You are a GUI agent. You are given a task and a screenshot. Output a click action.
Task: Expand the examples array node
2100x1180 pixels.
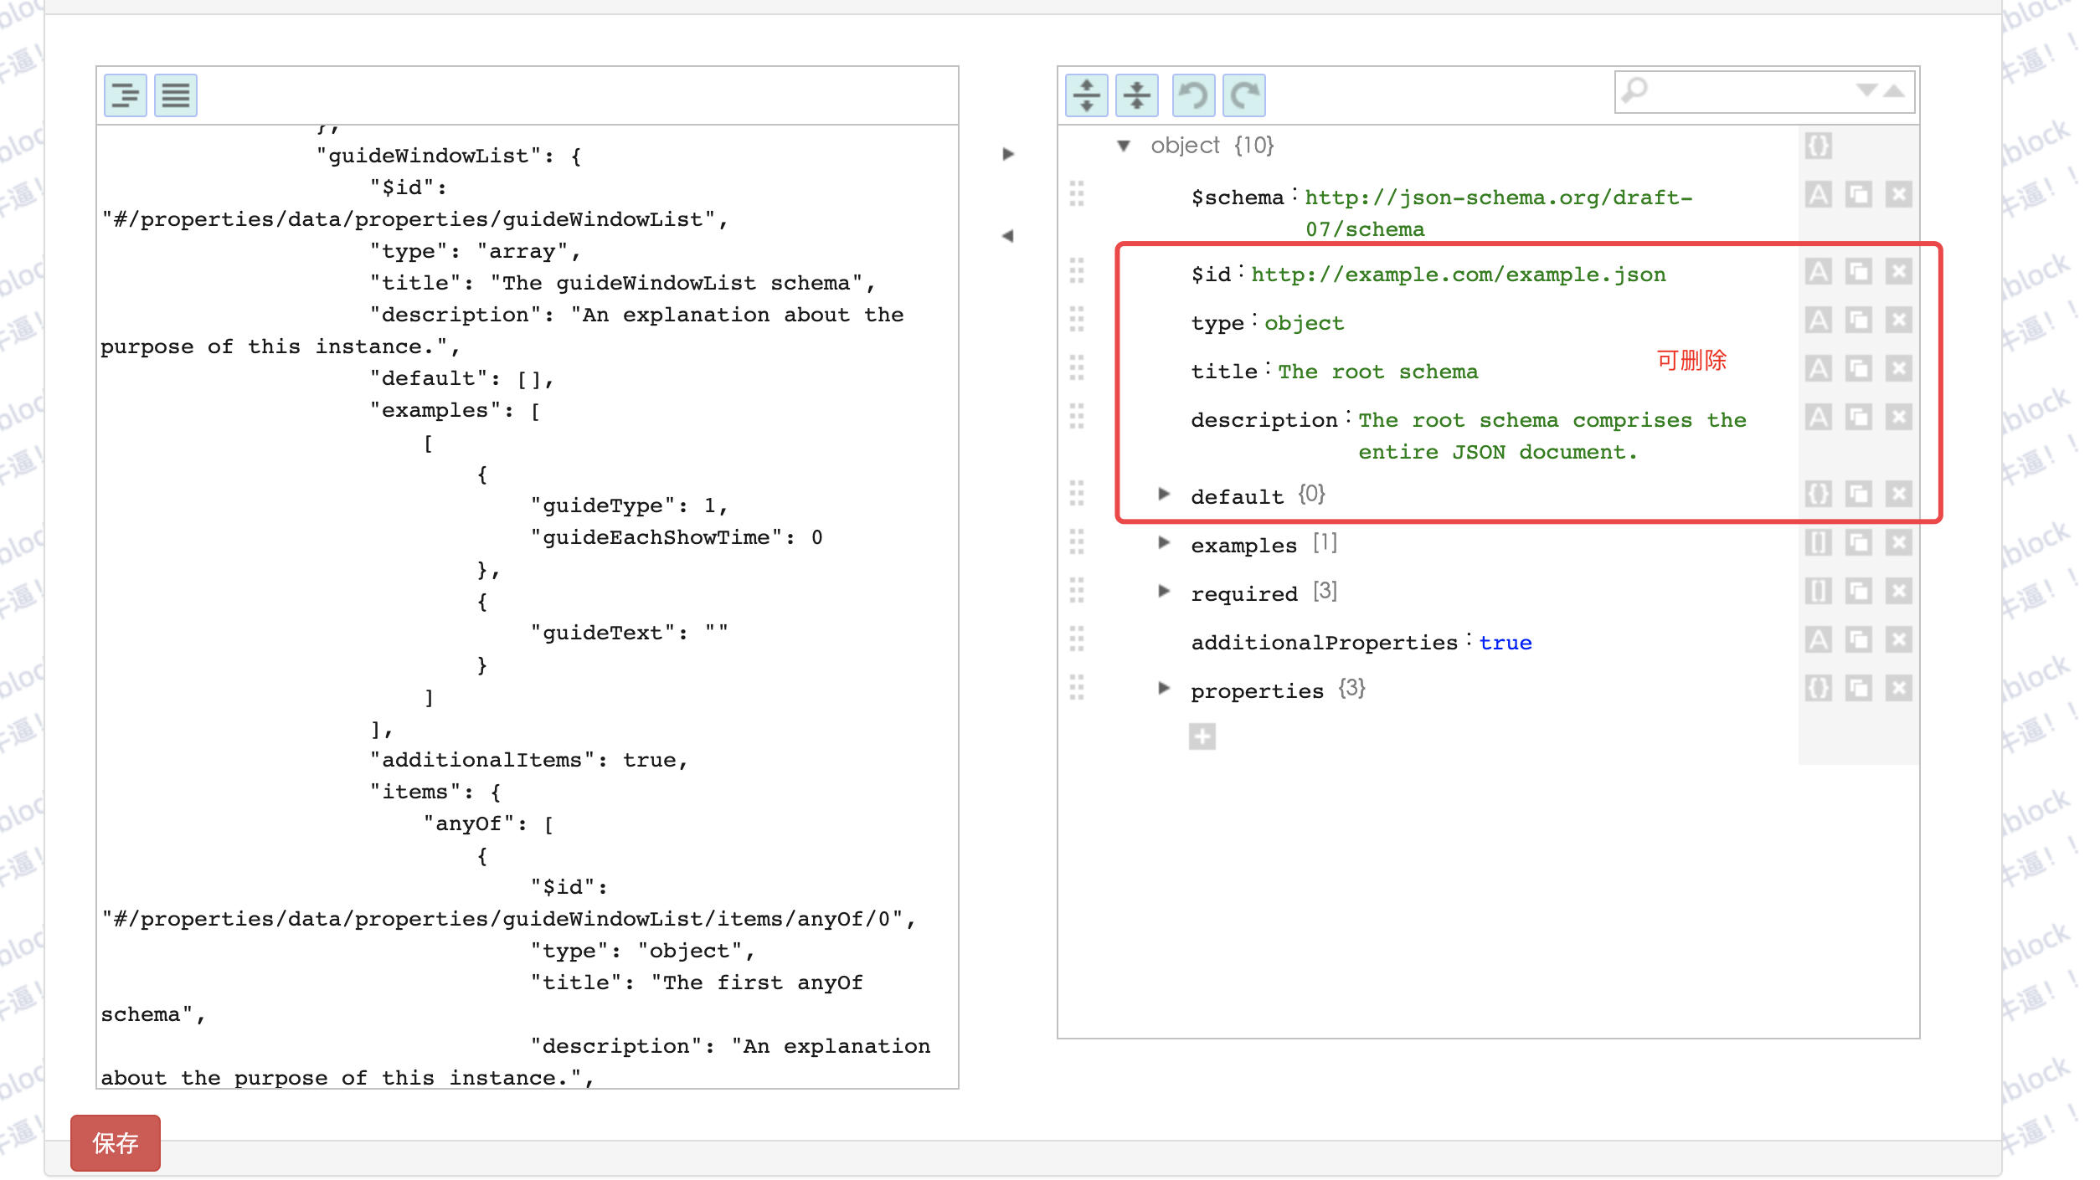(x=1163, y=543)
